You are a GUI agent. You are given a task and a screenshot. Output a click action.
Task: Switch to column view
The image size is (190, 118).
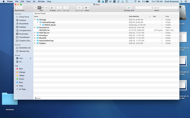(x=43, y=8)
